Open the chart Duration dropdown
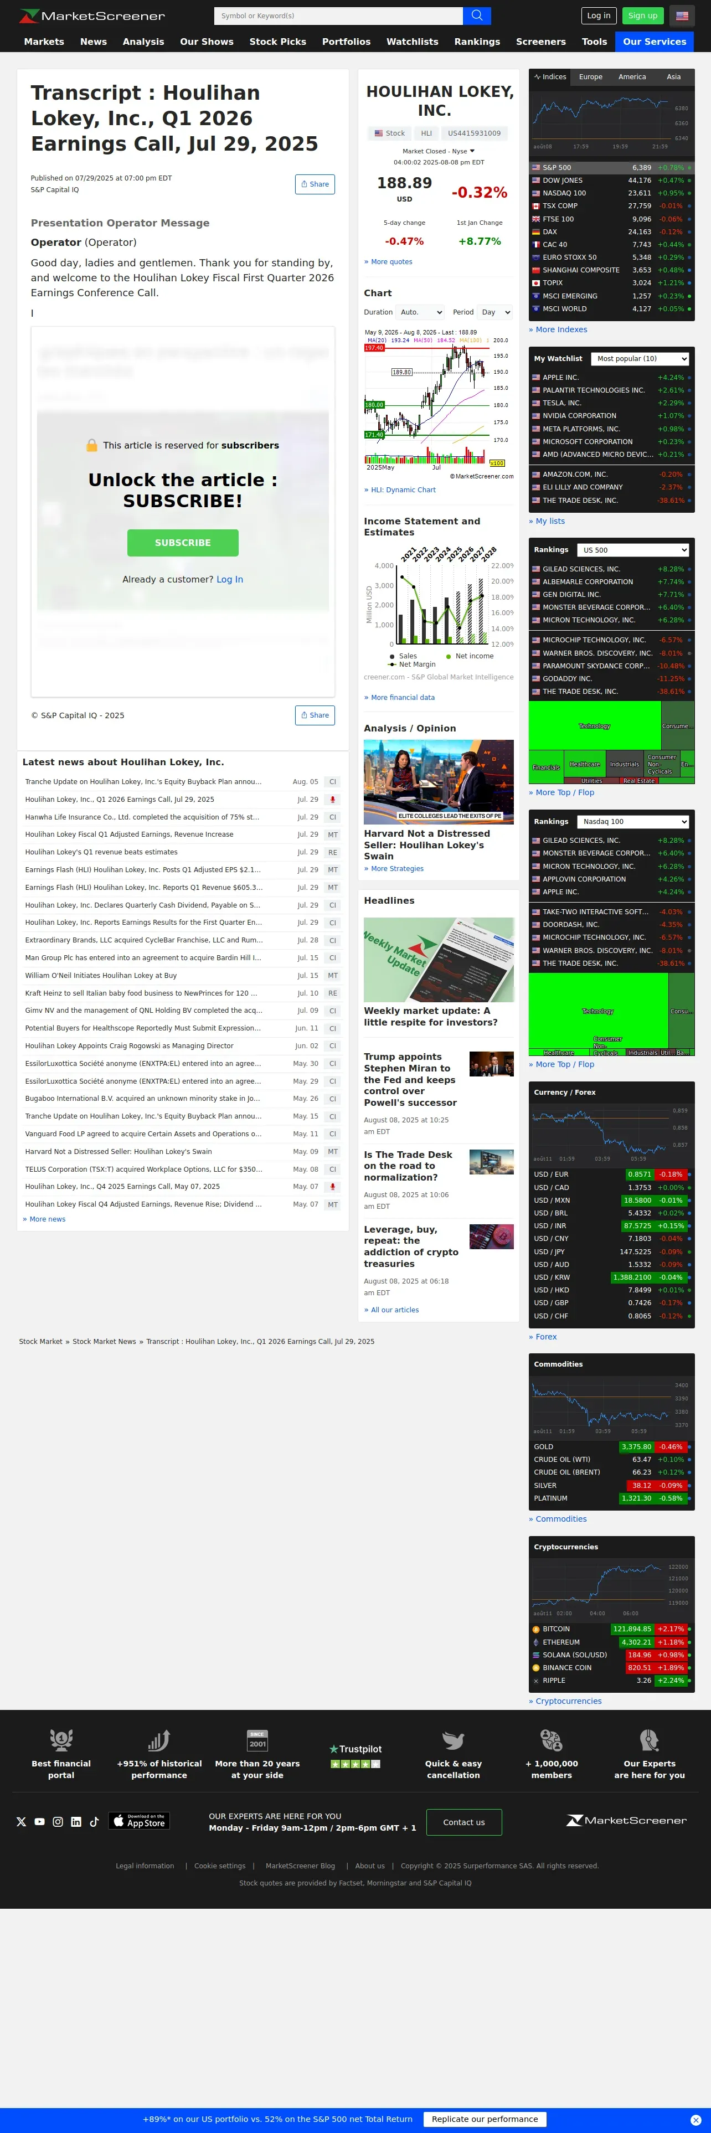711x2133 pixels. [x=420, y=312]
